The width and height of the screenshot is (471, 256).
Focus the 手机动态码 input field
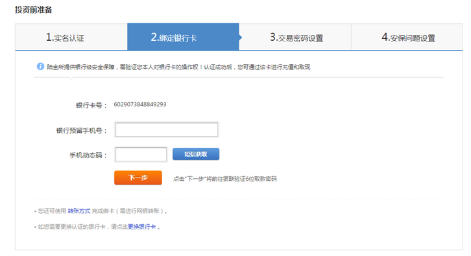(x=141, y=154)
